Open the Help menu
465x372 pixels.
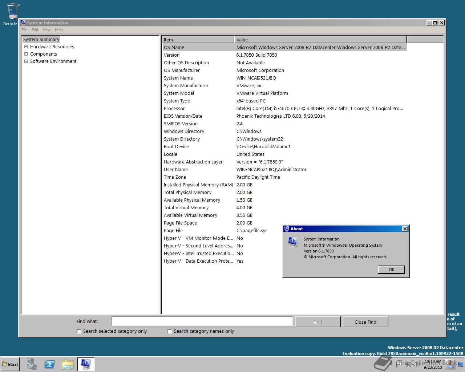(59, 30)
